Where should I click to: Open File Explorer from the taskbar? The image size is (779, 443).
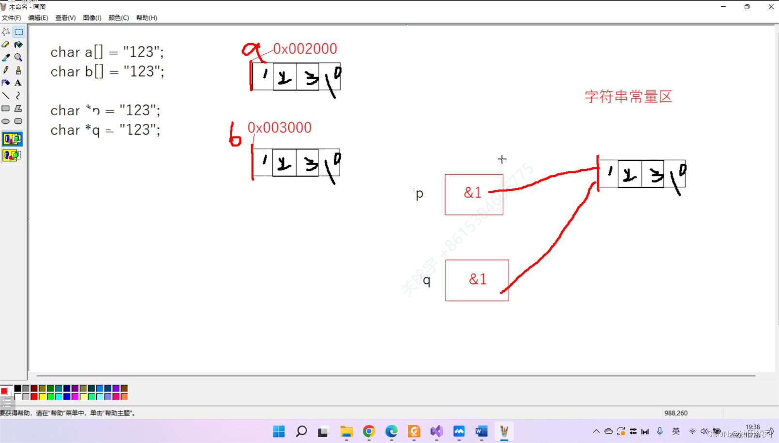pyautogui.click(x=346, y=431)
